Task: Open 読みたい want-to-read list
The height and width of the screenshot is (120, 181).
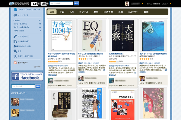Action: pyautogui.click(x=15, y=46)
